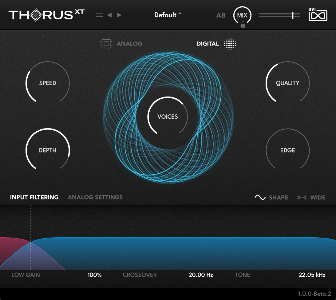Screen dimensions: 336x300
Task: Toggle the SHAPE option
Action: [278, 197]
